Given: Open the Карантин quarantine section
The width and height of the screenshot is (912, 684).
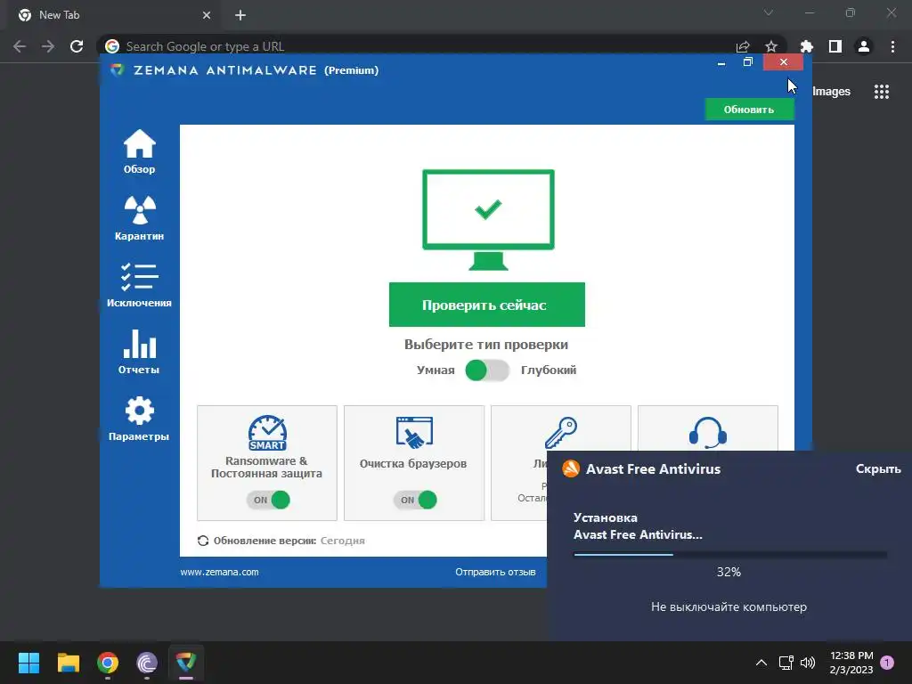Looking at the screenshot, I should (139, 218).
